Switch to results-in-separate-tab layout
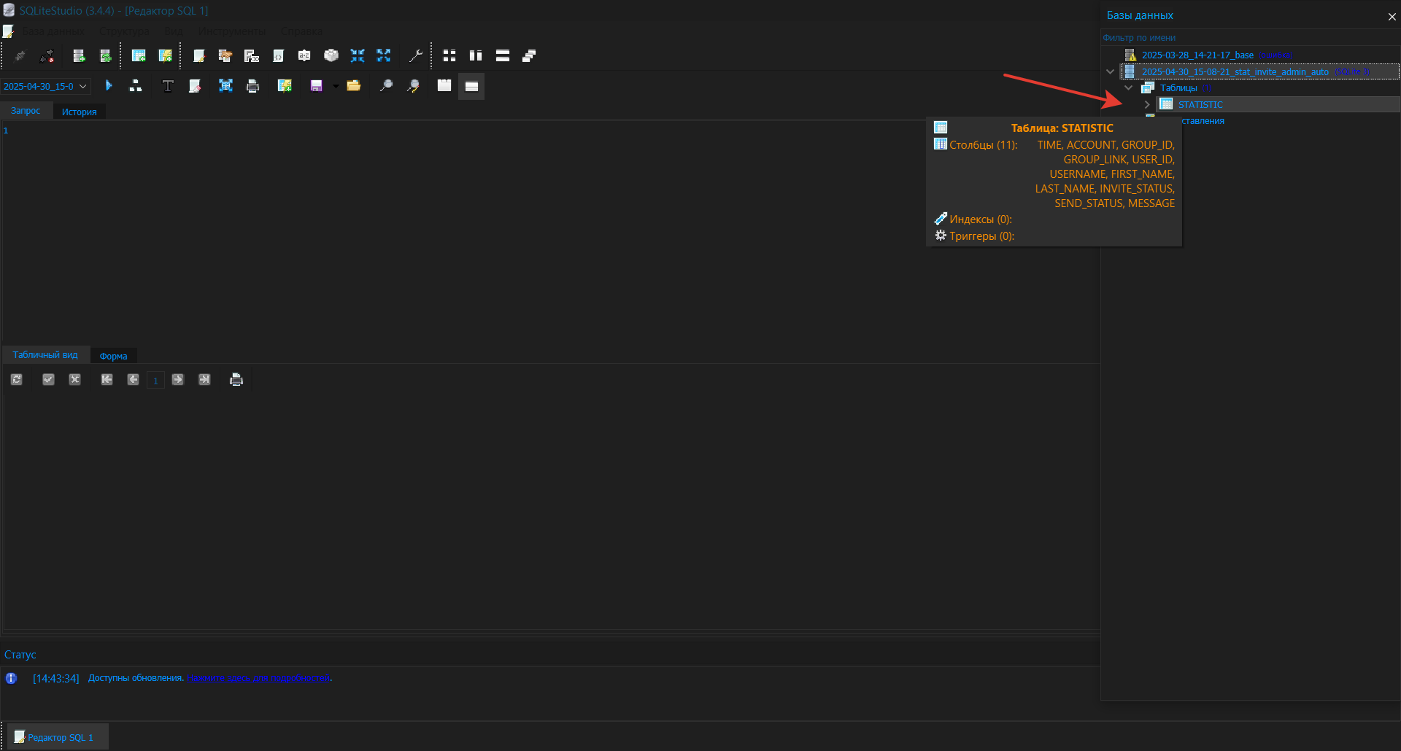The height and width of the screenshot is (751, 1401). coord(444,86)
